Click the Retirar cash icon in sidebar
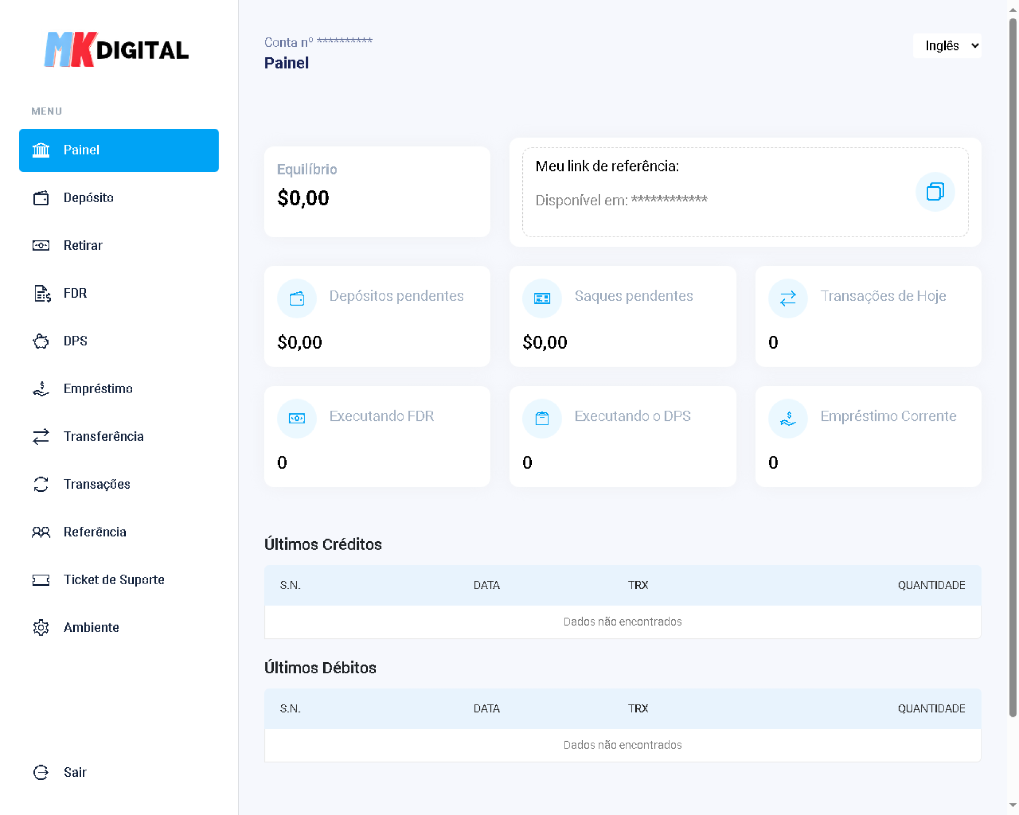The width and height of the screenshot is (1019, 815). (x=41, y=246)
